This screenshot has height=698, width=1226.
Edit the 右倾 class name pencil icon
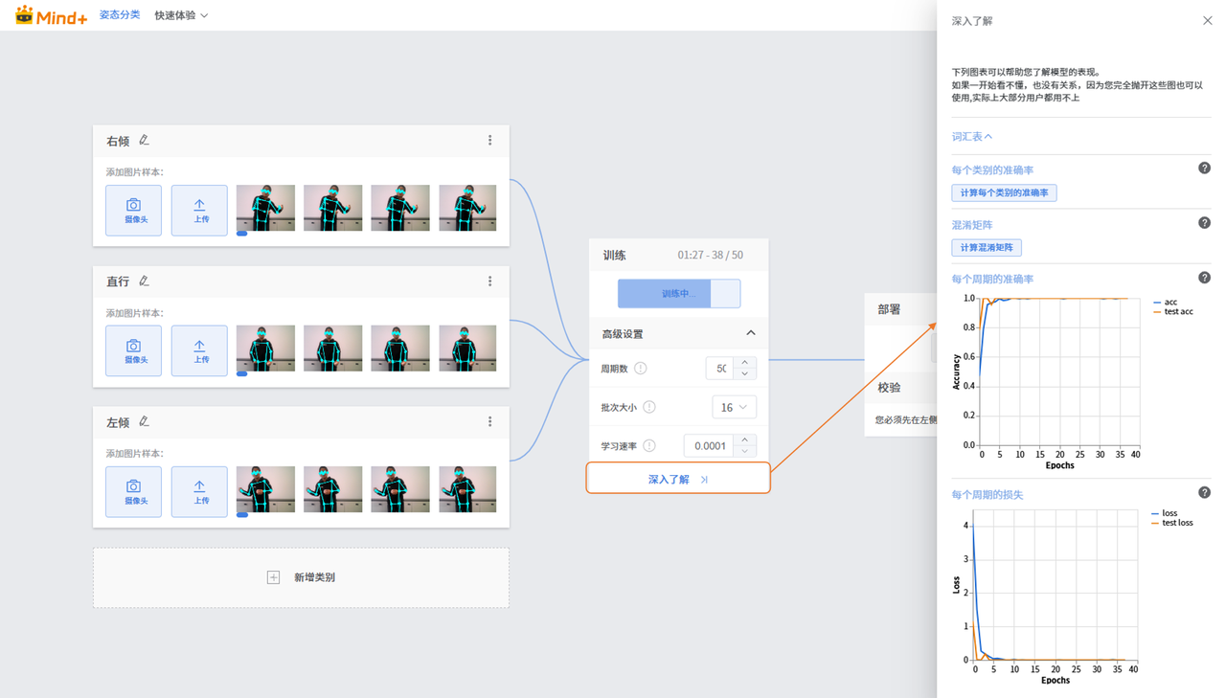[145, 141]
